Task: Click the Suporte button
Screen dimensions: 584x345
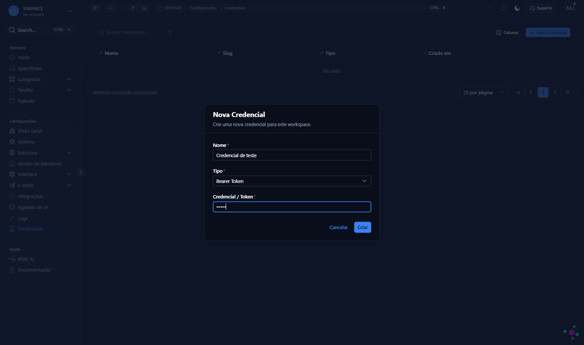Action: [541, 8]
